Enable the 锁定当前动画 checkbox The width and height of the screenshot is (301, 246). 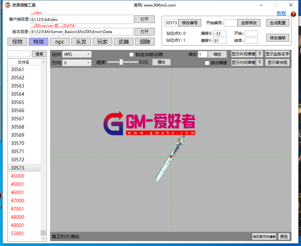pyautogui.click(x=132, y=54)
